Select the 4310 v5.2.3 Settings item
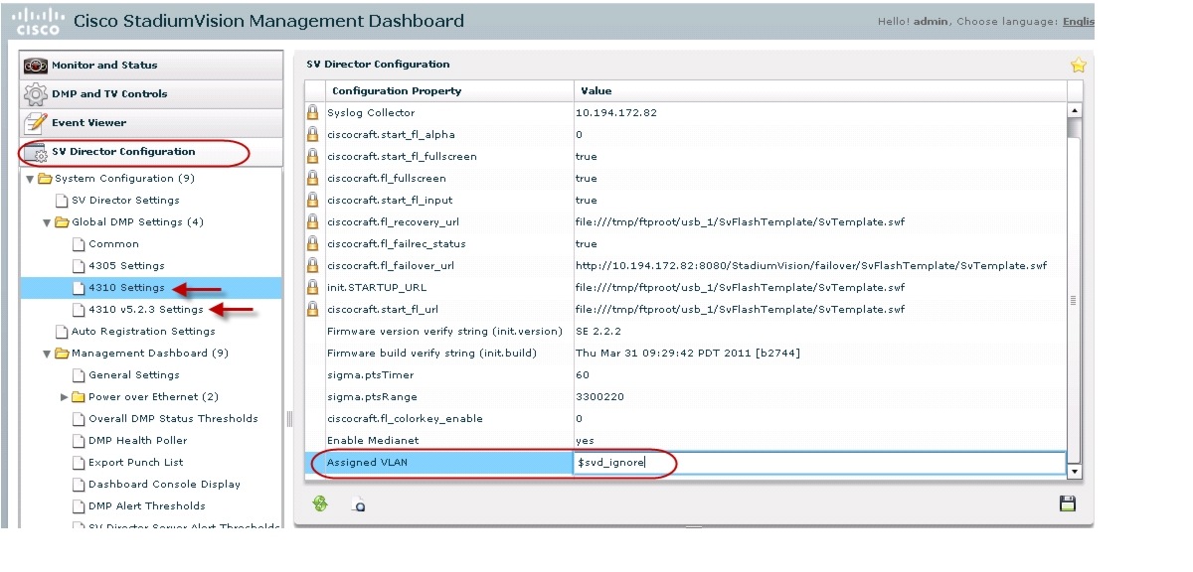This screenshot has width=1193, height=572. click(146, 310)
